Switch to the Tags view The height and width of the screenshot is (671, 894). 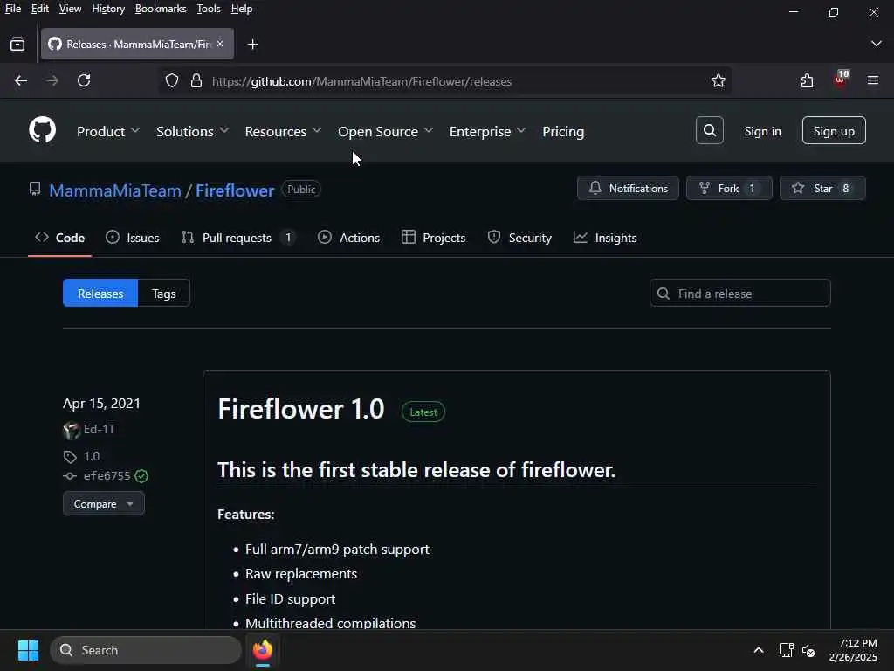[163, 294]
